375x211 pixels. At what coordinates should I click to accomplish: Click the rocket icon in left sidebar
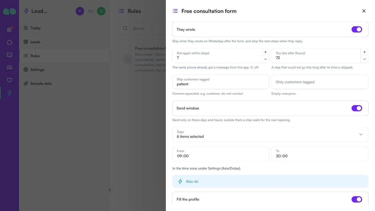(x=10, y=29)
